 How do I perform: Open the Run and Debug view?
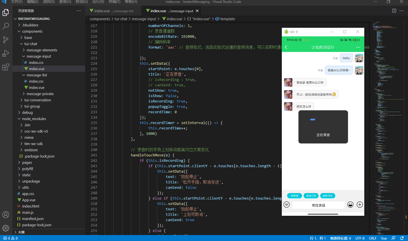point(6,53)
